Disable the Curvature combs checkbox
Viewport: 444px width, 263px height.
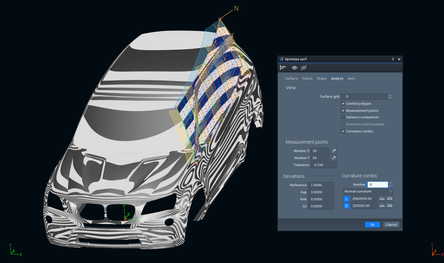point(343,131)
